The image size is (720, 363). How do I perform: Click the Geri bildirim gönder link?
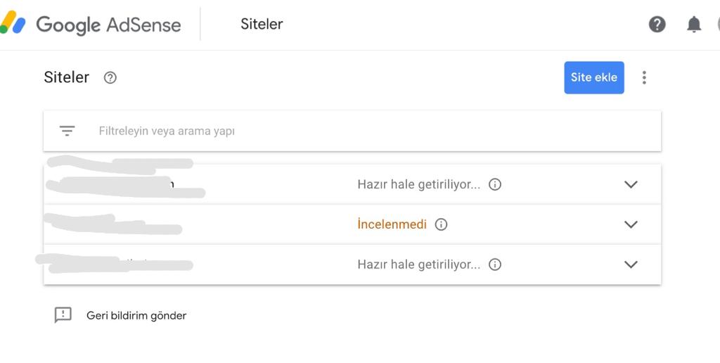[x=136, y=316]
